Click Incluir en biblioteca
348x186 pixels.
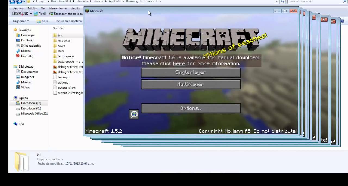coord(69,21)
